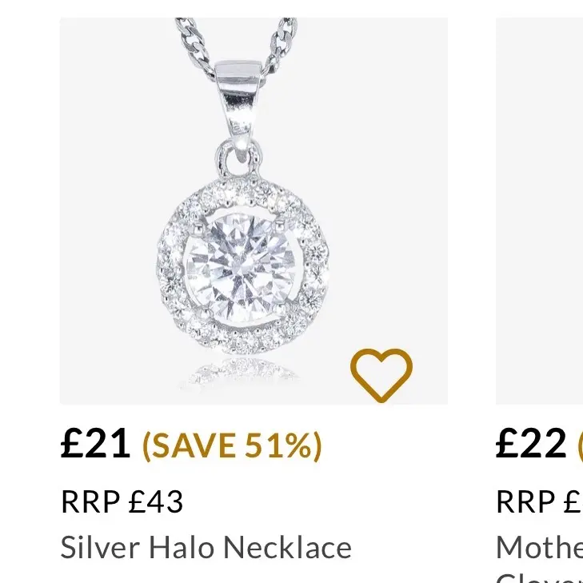Click the polished silver bail above the pendant
Screen dimensions: 583x583
coord(238,97)
